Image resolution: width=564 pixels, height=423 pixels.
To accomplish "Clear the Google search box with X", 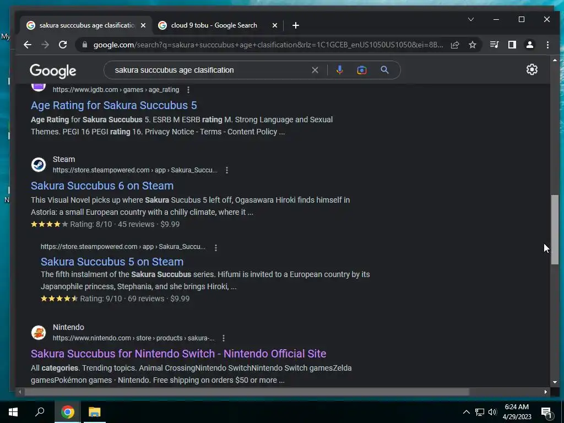I will (x=314, y=70).
